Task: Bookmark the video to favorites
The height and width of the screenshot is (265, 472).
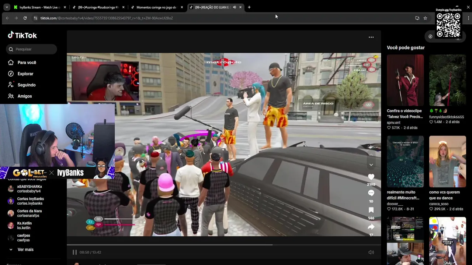Action: tap(371, 210)
